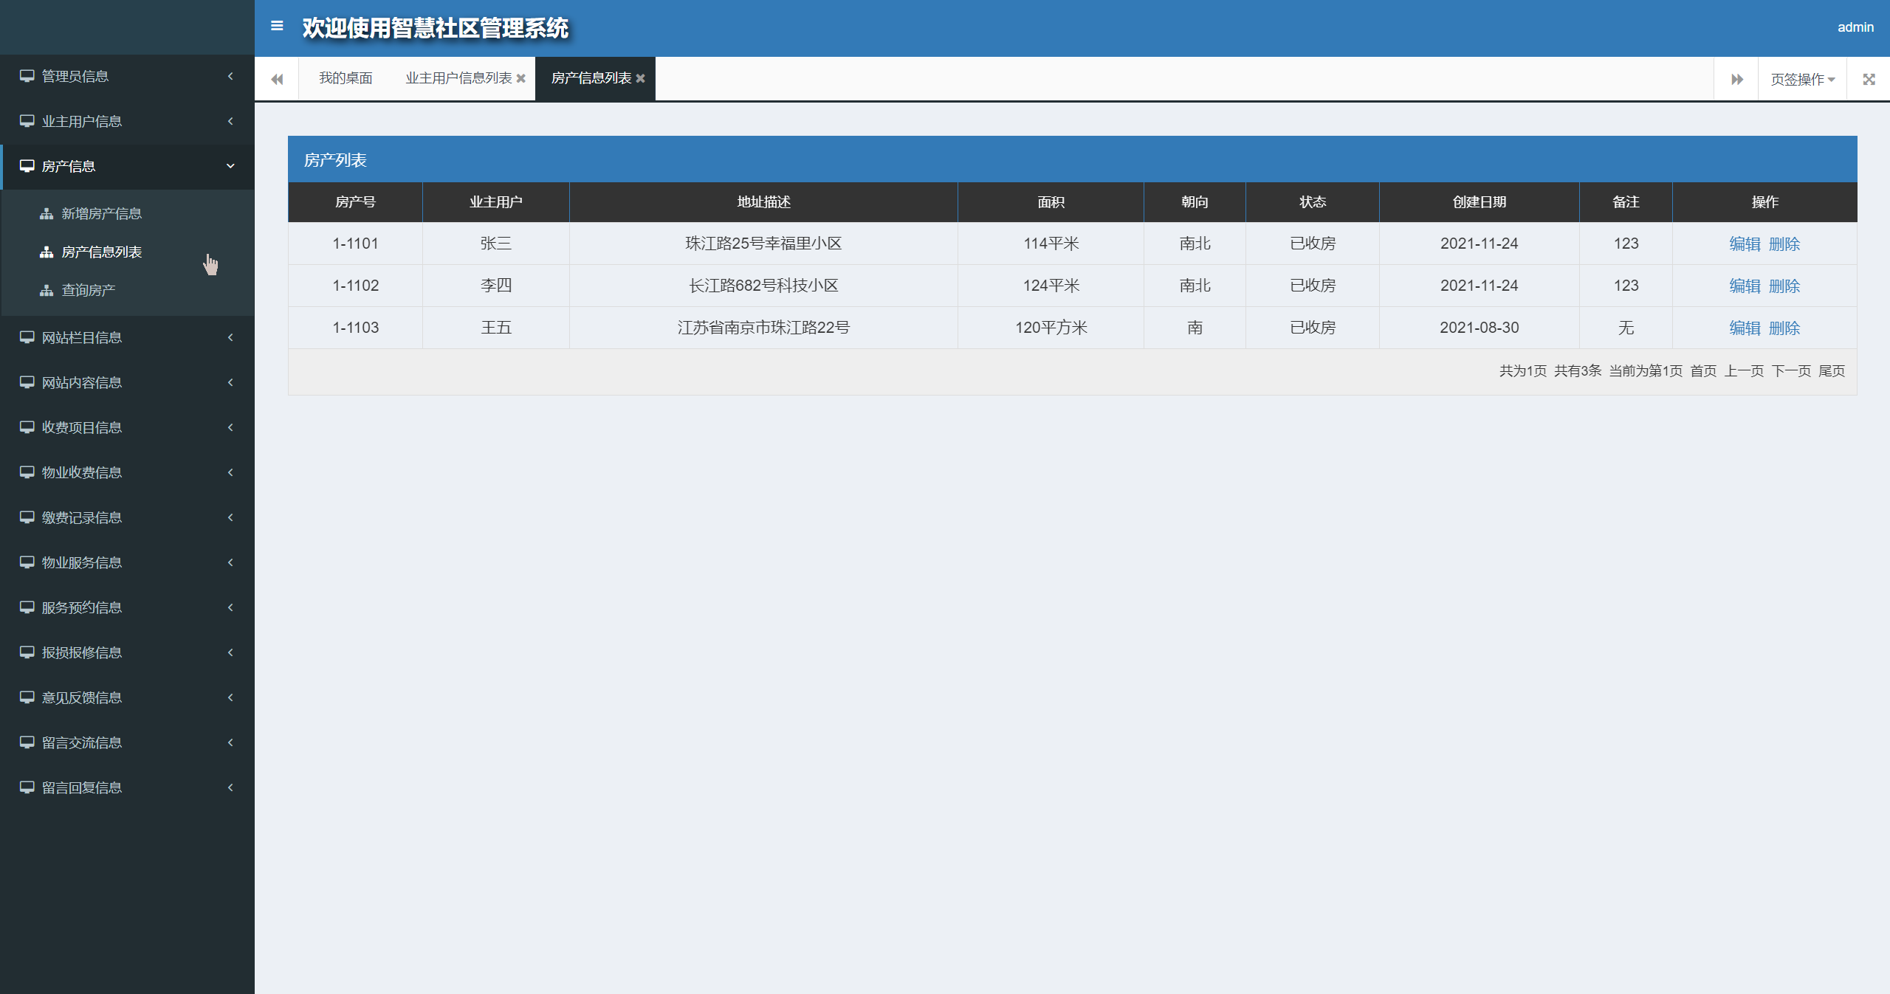
Task: Click the monitor icon beside 收费项目信息
Action: [27, 427]
